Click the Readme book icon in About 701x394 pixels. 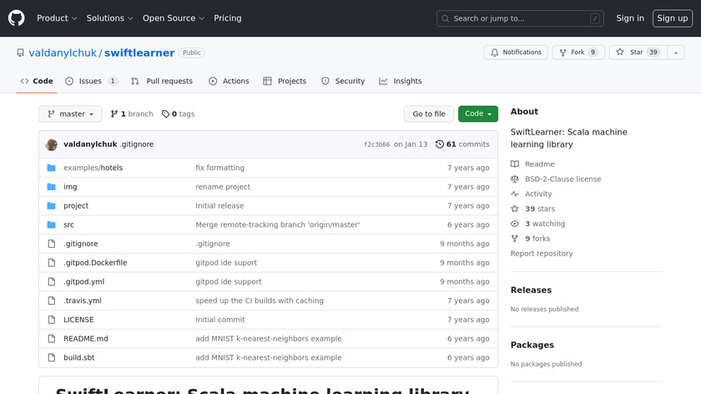click(515, 164)
